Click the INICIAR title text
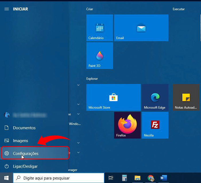Image resolution: width=201 pixels, height=183 pixels. pyautogui.click(x=20, y=9)
